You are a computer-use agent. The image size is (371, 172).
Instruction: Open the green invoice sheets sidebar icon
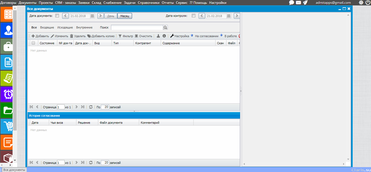[x=7, y=78]
